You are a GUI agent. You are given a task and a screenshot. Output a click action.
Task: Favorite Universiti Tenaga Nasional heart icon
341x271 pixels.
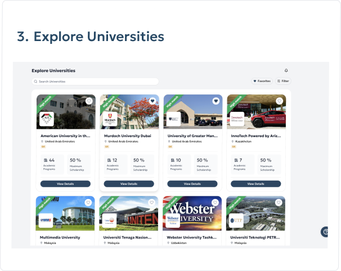pos(151,202)
